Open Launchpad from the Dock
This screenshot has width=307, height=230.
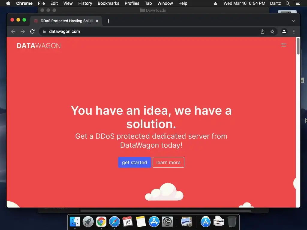click(x=88, y=222)
